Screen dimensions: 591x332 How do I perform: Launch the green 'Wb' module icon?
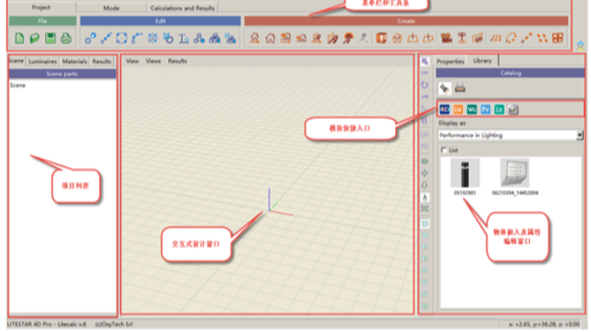472,110
